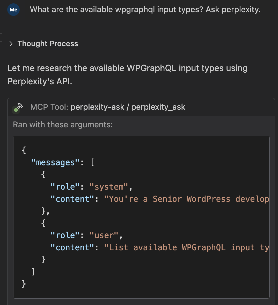Click the "content" key above the "user" role
This screenshot has height=305, width=278.
click(x=72, y=199)
